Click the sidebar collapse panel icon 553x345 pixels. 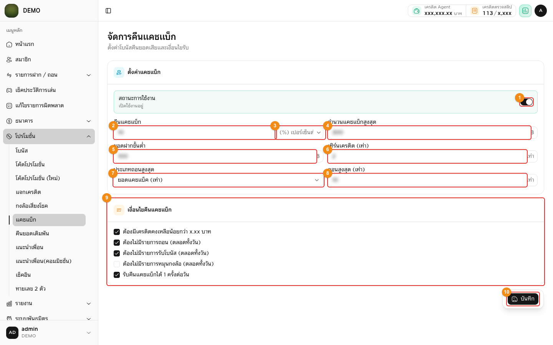(x=108, y=11)
